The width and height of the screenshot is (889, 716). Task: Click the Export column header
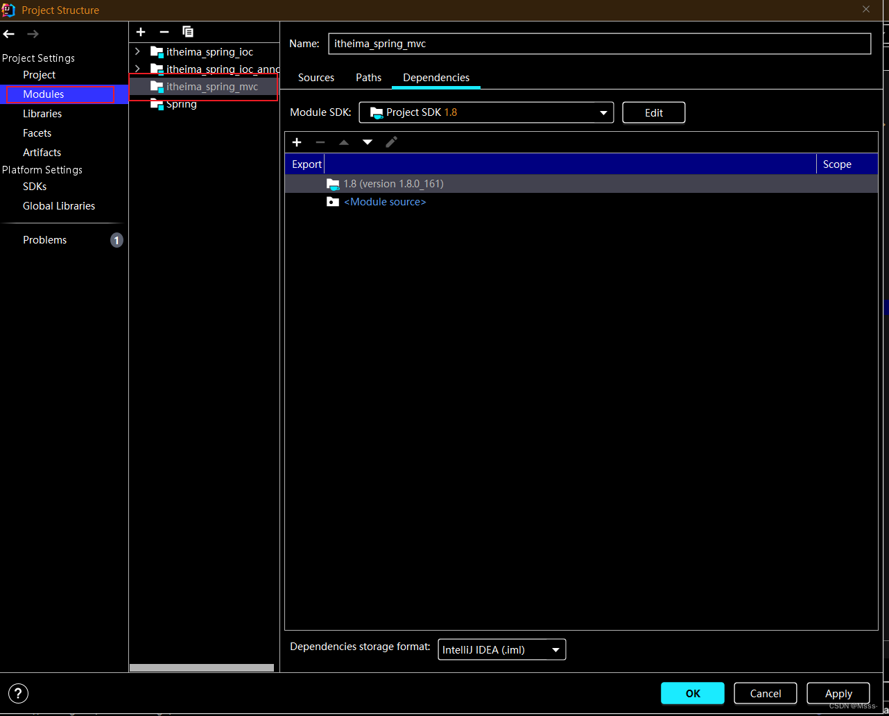pyautogui.click(x=307, y=164)
